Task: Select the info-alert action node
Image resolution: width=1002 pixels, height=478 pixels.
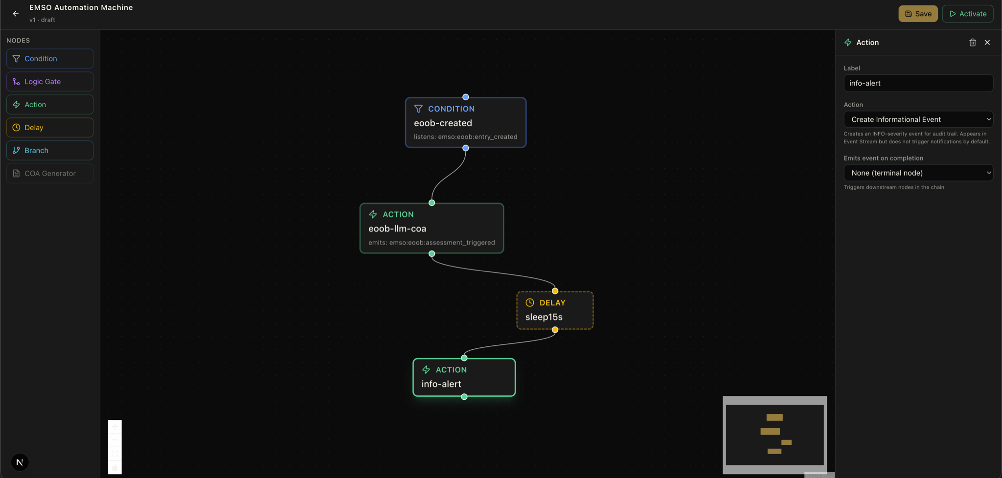Action: point(464,377)
